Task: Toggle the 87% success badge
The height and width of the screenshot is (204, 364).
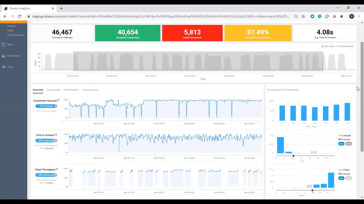Action: click(x=46, y=106)
